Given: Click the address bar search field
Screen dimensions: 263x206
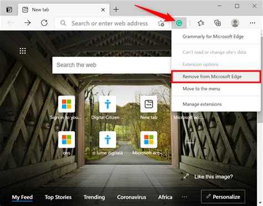Looking at the screenshot, I should (110, 23).
